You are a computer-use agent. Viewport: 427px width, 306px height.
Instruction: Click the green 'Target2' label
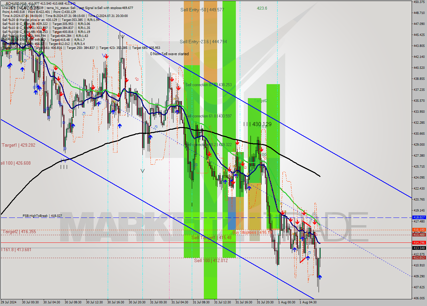coord(261,100)
